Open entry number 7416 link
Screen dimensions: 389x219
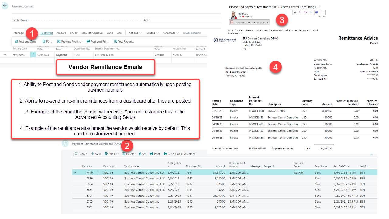tap(89, 172)
